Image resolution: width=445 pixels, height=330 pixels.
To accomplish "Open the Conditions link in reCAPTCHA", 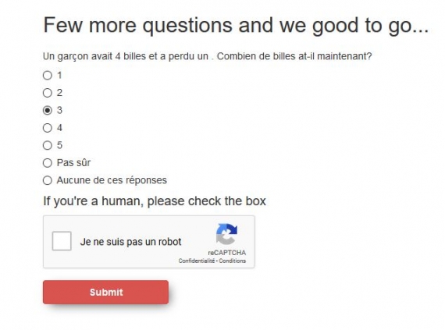I will click(232, 261).
